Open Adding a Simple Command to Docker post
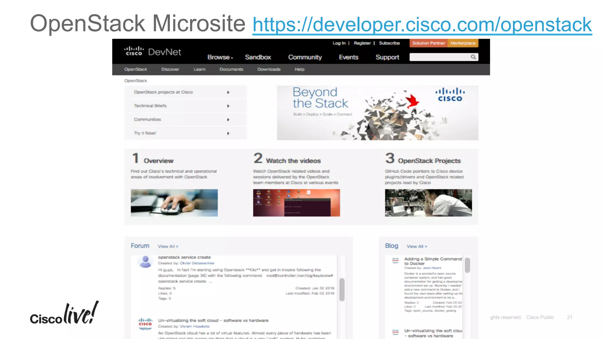The image size is (603, 339). click(x=433, y=261)
